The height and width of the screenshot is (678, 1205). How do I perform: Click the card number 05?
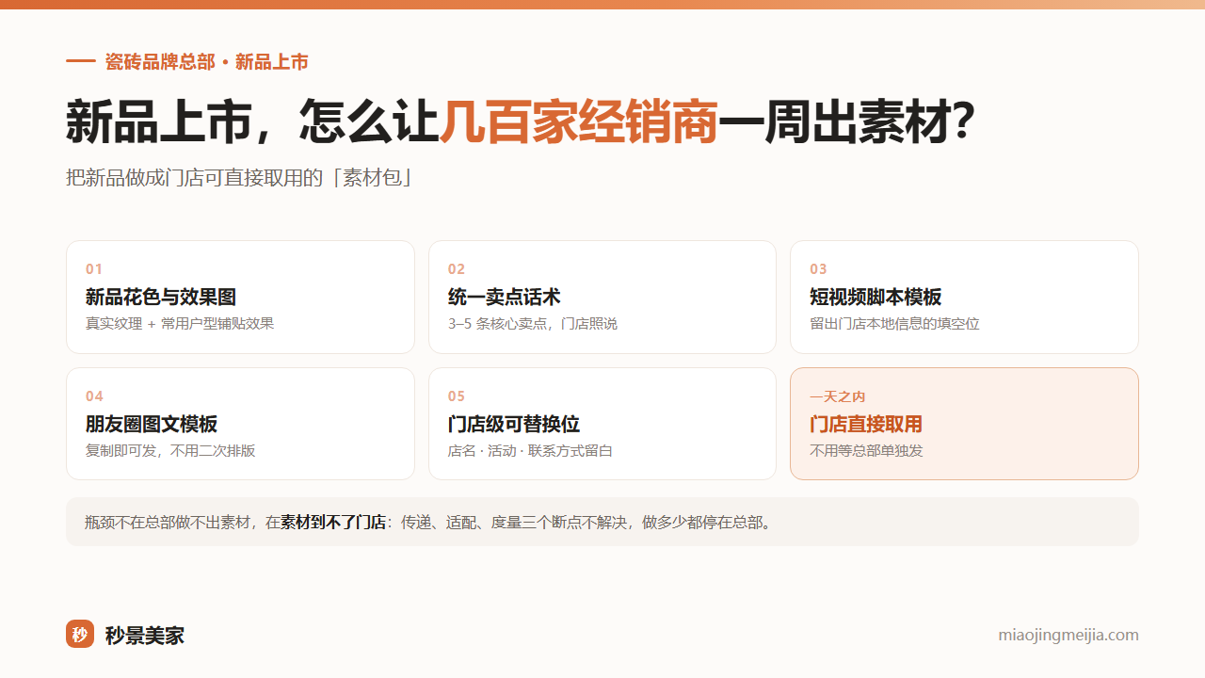[x=457, y=396]
